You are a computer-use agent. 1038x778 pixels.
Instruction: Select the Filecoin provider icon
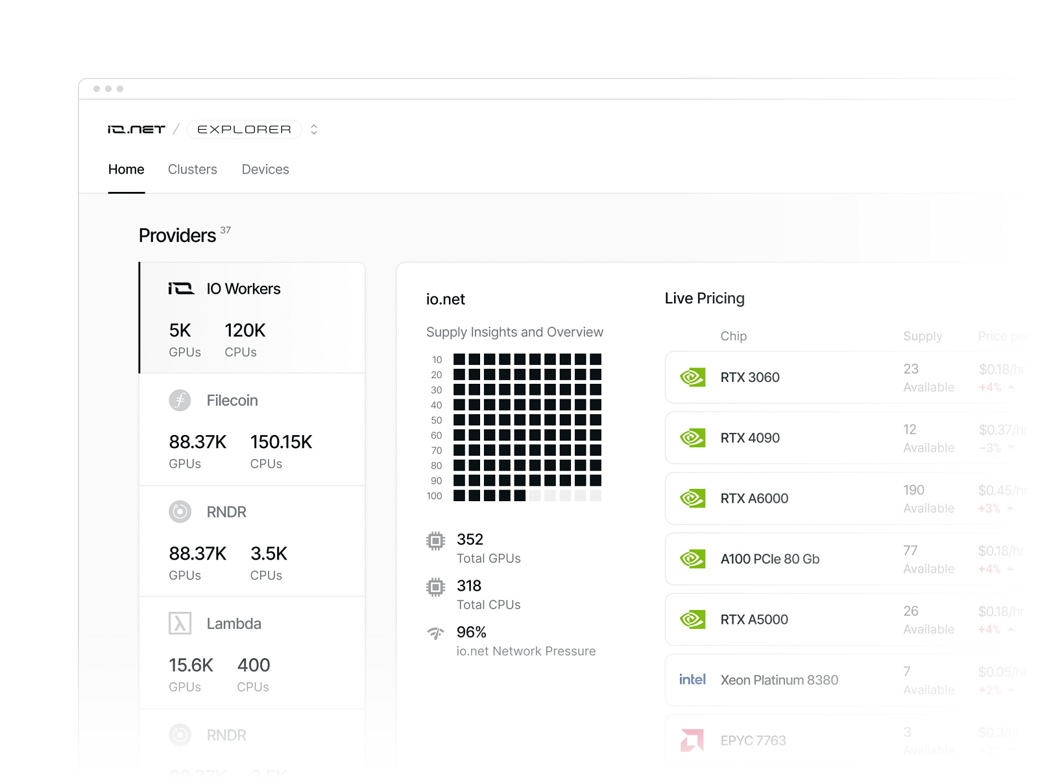(180, 400)
